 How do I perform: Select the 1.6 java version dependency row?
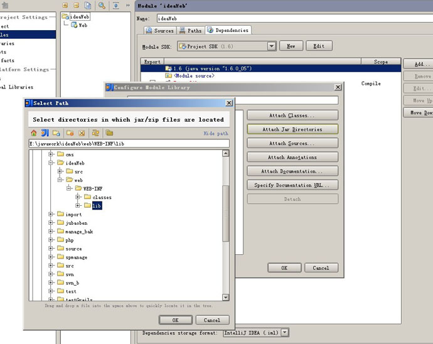tap(270, 68)
